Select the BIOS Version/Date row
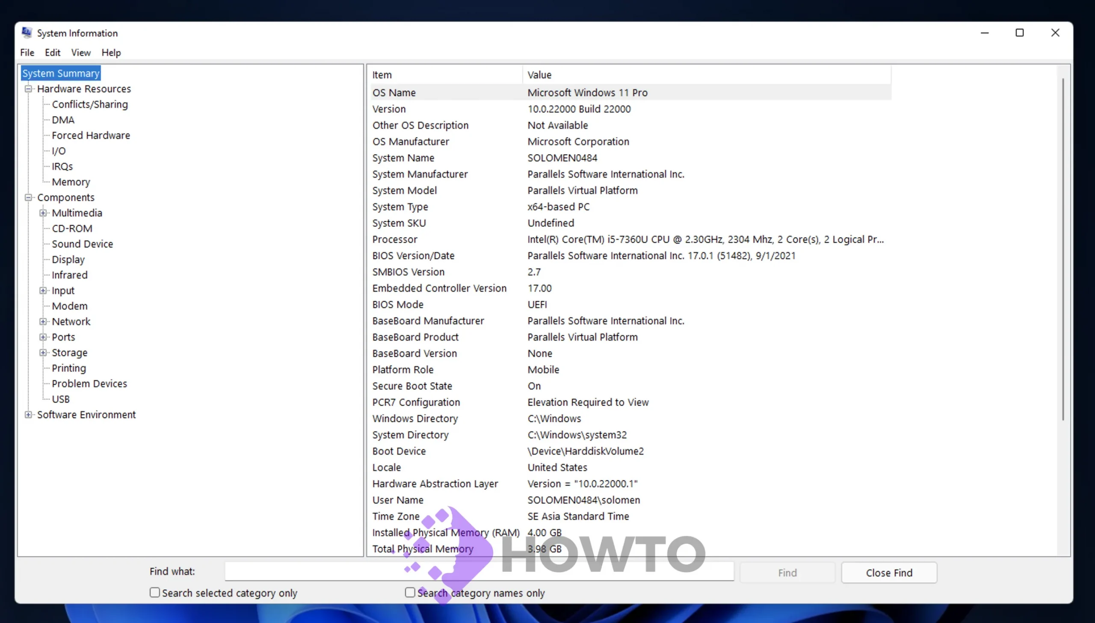Image resolution: width=1095 pixels, height=623 pixels. point(631,255)
